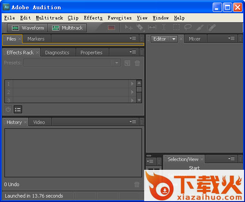
Task: Select the Slip tool in toolbar
Action: click(x=152, y=27)
